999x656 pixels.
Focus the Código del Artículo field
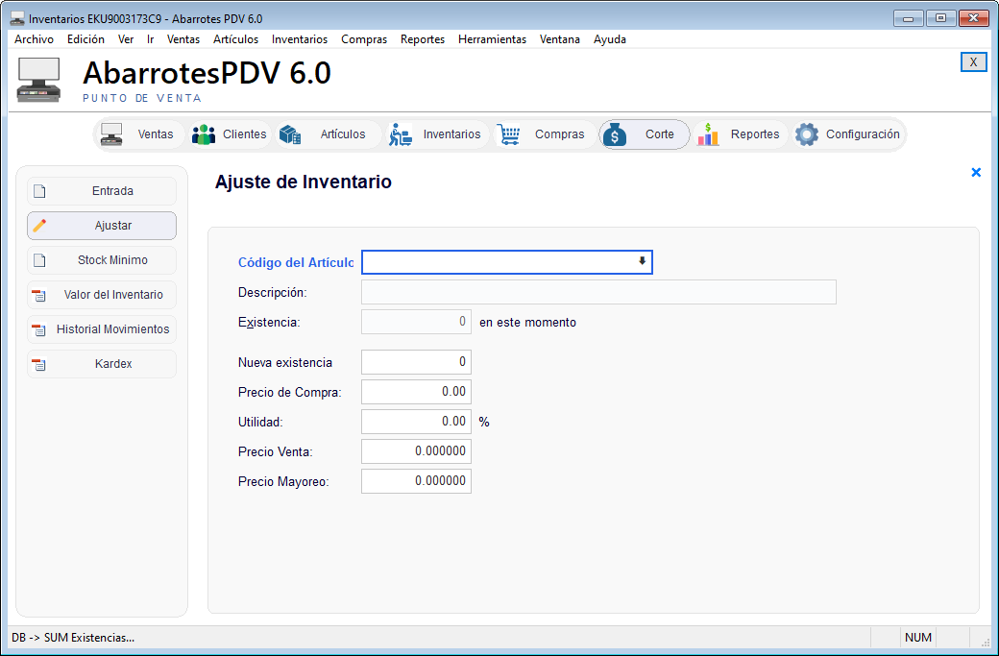click(x=506, y=262)
